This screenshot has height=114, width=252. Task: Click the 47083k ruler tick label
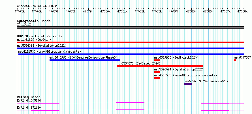157,11
